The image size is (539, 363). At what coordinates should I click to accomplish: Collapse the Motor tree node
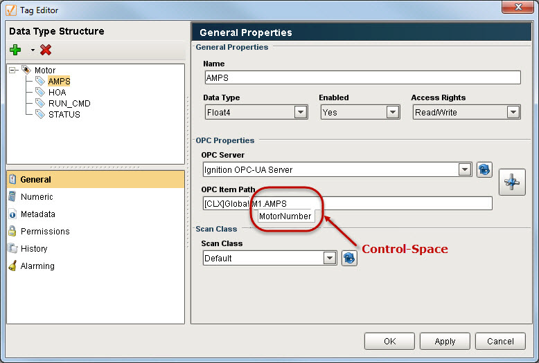pyautogui.click(x=13, y=70)
